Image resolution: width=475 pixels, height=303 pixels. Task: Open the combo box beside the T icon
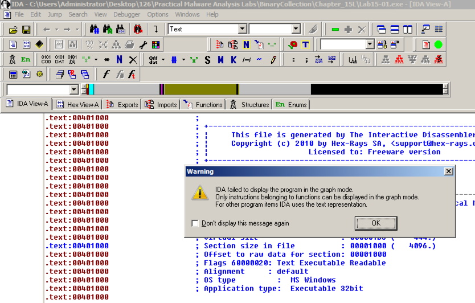[x=370, y=44]
